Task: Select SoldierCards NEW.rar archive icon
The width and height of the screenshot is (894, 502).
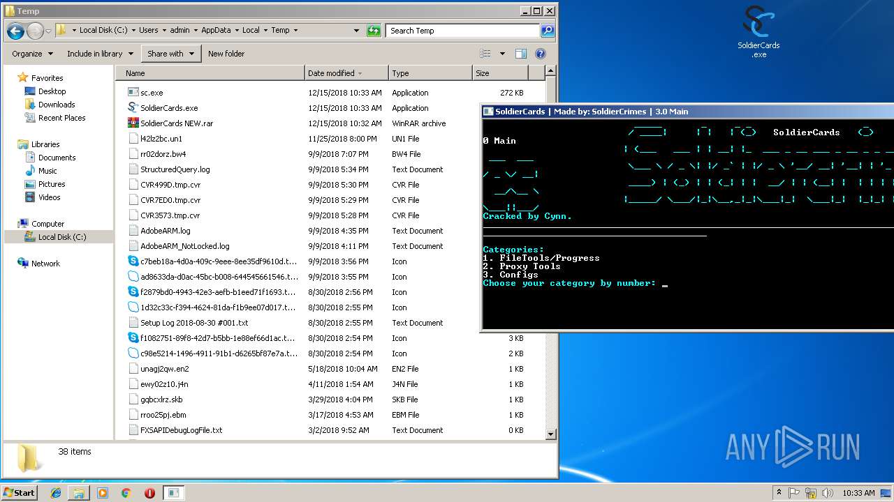Action: click(133, 123)
